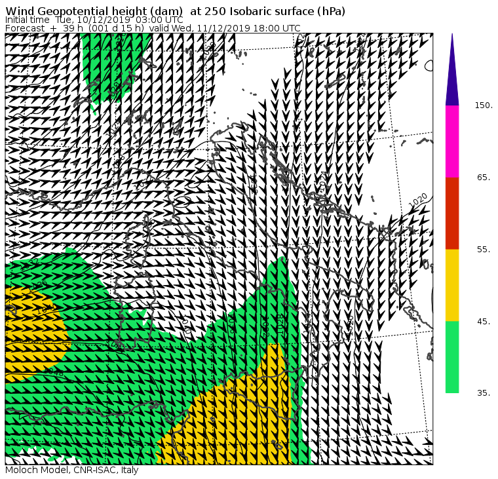Click the magenta 65–150 colorbar segment

point(452,142)
